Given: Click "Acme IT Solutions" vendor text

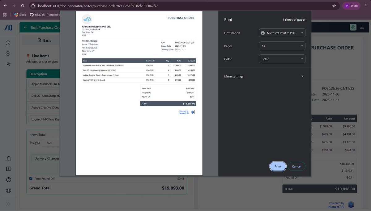Looking at the screenshot, I should (90, 44).
